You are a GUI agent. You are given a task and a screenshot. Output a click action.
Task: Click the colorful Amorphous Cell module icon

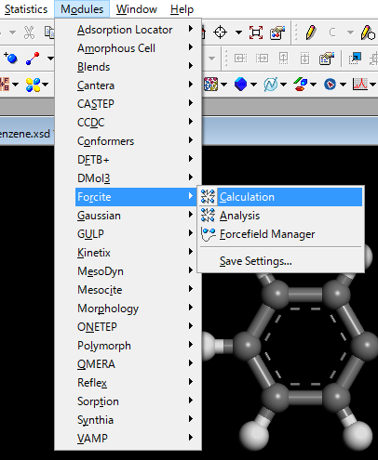click(x=211, y=85)
